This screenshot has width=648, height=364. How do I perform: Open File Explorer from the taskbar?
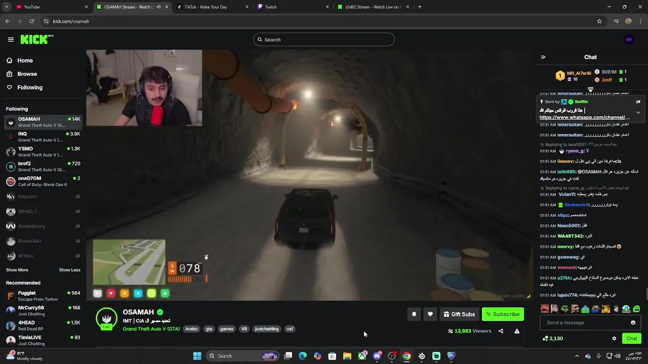(x=347, y=356)
